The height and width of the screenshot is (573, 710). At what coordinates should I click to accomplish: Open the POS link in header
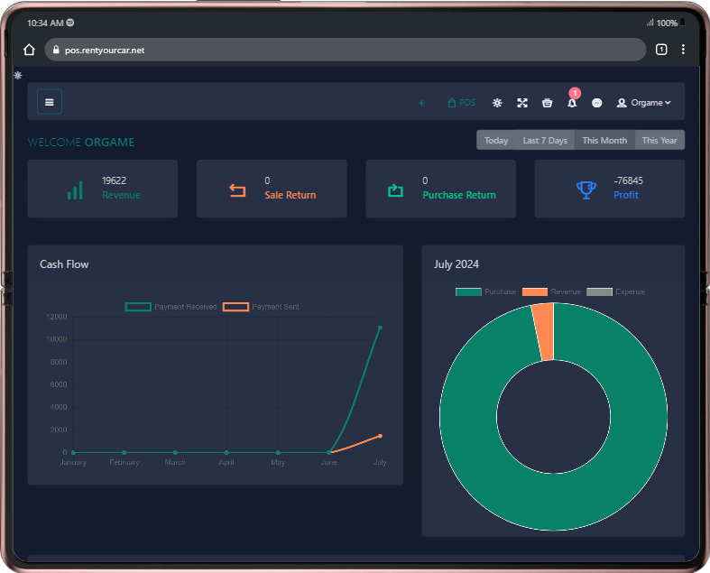coord(461,103)
